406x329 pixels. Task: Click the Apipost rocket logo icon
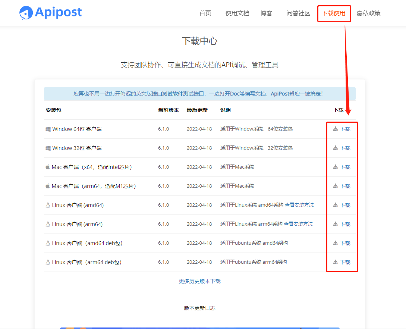[x=26, y=13]
